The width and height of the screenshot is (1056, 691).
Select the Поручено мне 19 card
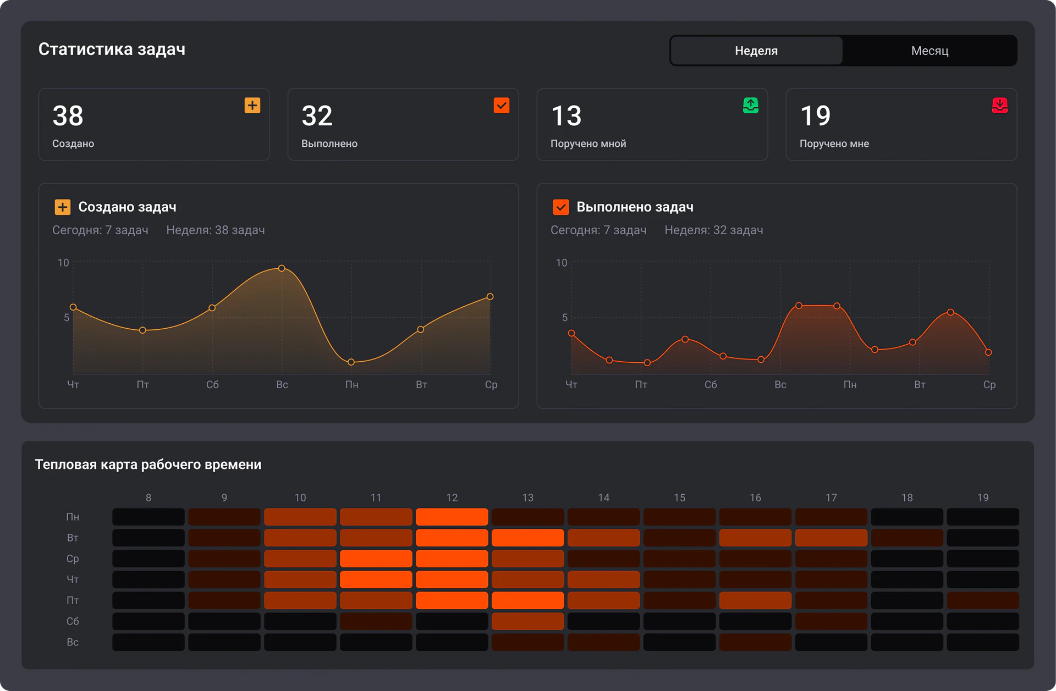[901, 125]
